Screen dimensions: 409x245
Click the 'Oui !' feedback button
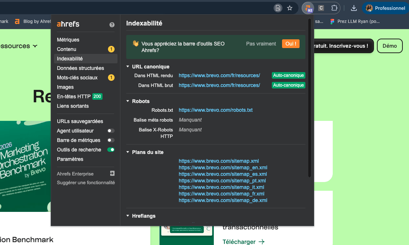pos(290,43)
